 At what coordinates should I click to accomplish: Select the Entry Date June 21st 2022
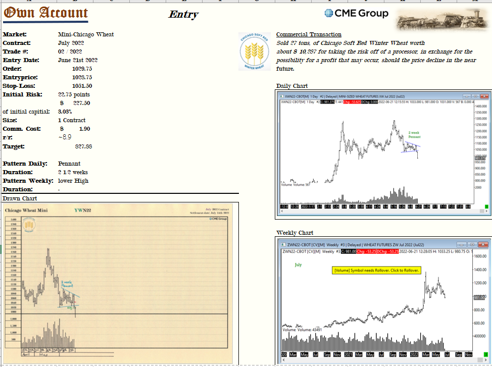(x=78, y=60)
